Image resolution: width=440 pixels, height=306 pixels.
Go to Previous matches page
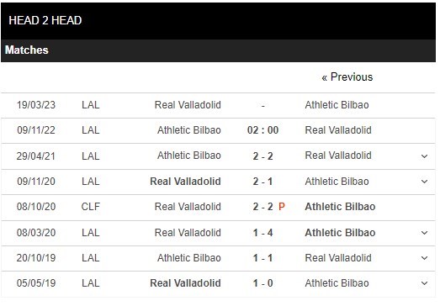(x=347, y=77)
